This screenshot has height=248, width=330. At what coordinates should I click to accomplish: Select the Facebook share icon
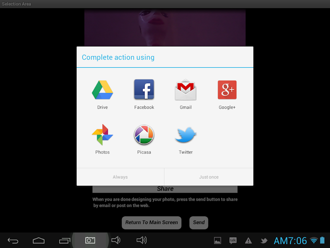[144, 90]
